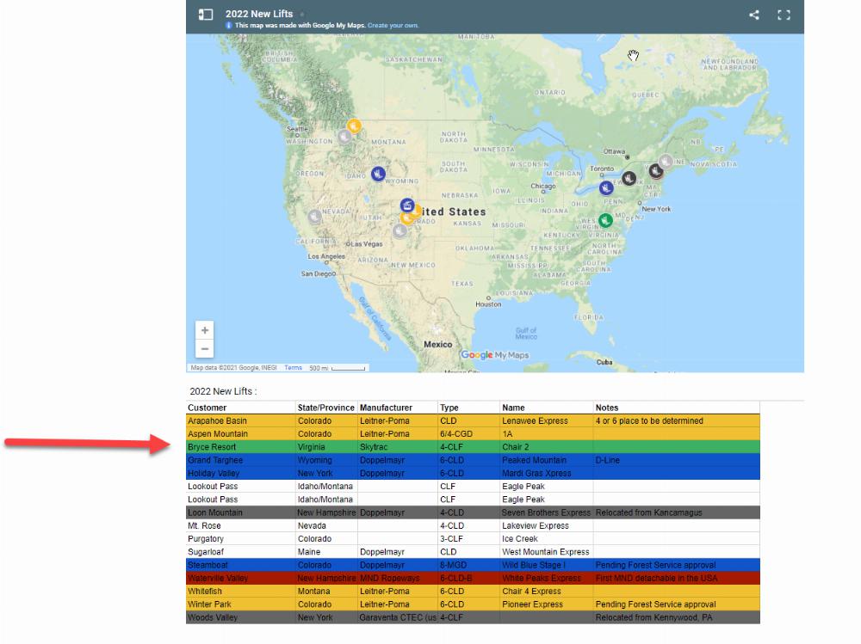Click the 'Peaked Mountain' name cell
Viewport: 861px width, 644px height.
pyautogui.click(x=547, y=460)
